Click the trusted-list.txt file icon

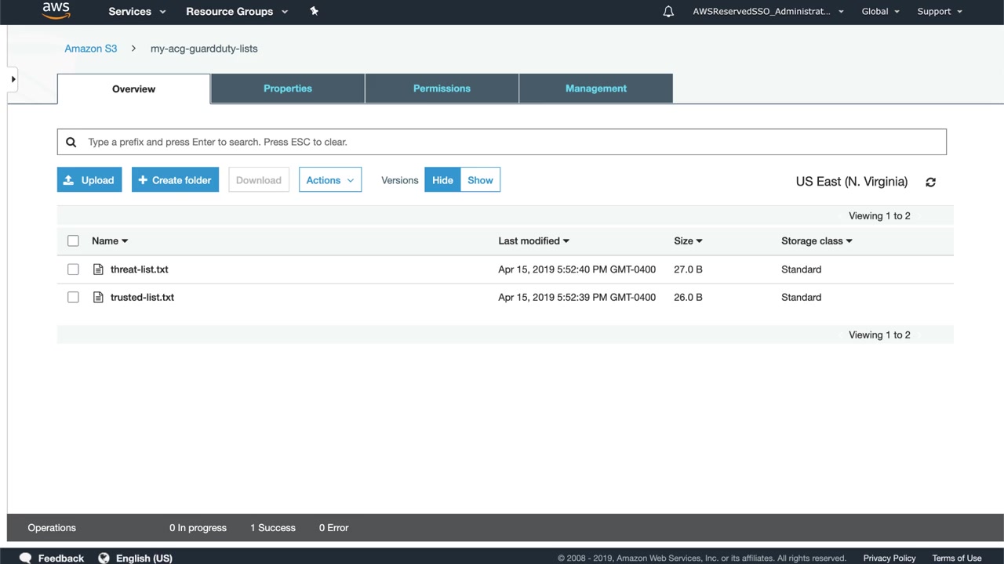(98, 298)
